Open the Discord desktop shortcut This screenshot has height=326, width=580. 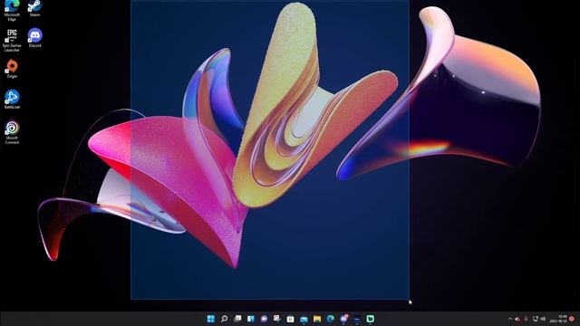click(34, 38)
